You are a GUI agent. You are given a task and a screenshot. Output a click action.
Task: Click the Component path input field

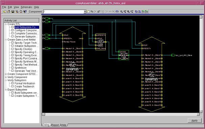tap(64, 11)
